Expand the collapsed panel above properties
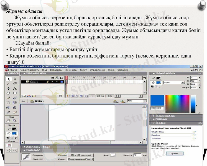Screen dimensions: 207x166 coord(24,147)
